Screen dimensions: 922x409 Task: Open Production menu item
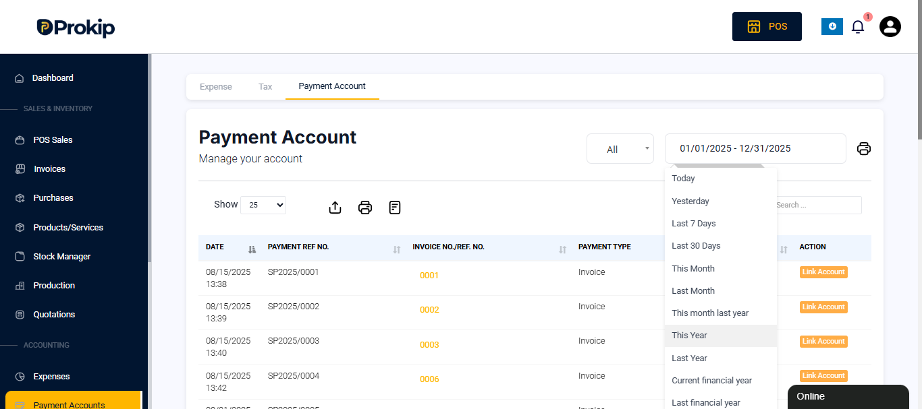point(54,286)
